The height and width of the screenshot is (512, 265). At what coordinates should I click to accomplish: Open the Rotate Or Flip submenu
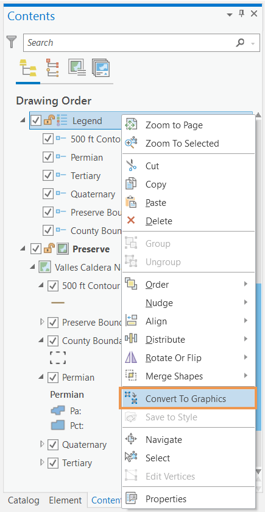click(x=188, y=357)
